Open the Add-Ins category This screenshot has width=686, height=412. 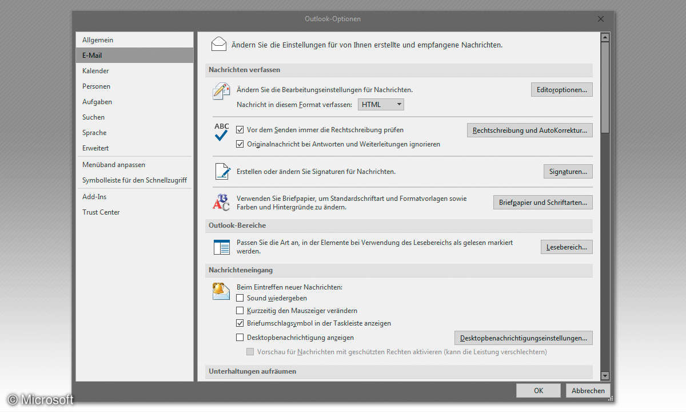(x=135, y=197)
